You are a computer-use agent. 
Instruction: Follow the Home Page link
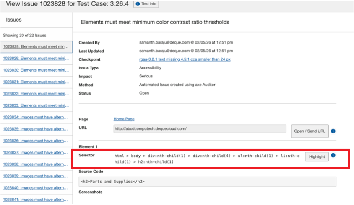pos(124,119)
